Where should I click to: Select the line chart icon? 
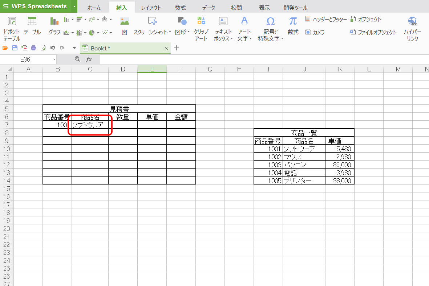[x=92, y=19]
